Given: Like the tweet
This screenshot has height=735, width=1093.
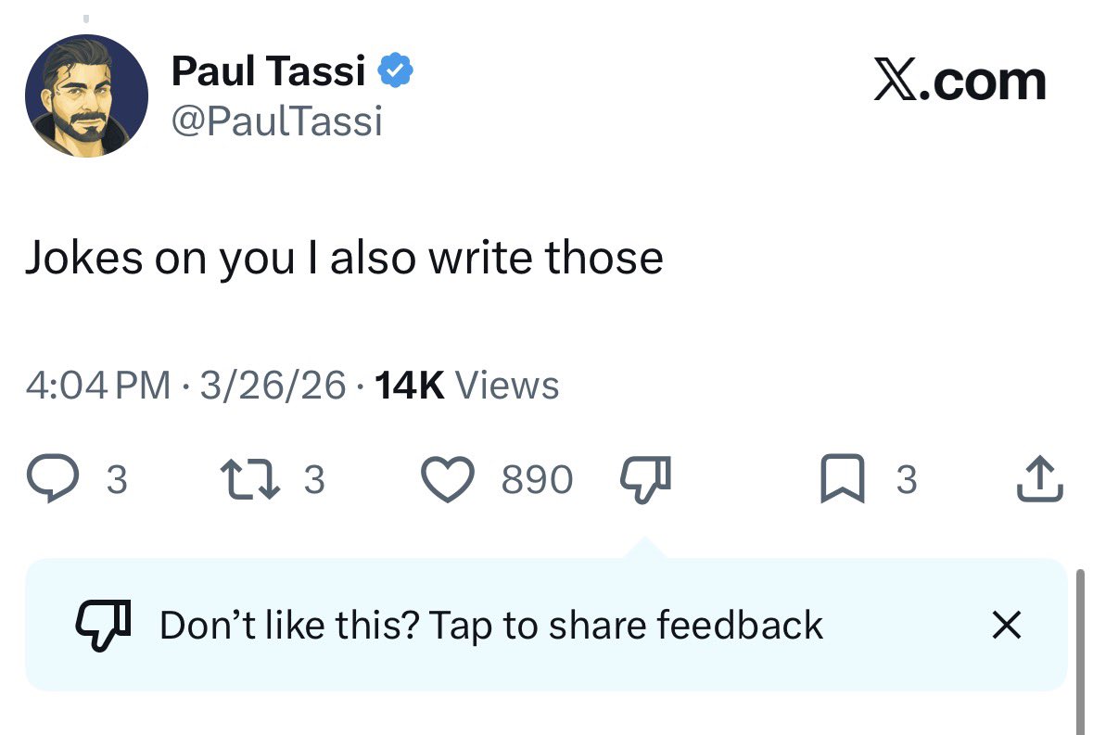Looking at the screenshot, I should (x=448, y=478).
